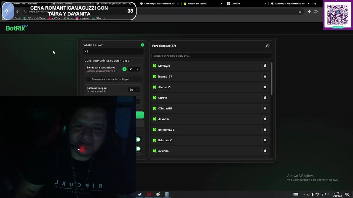
Task: Remove ovicano from the list
Action: click(265, 151)
